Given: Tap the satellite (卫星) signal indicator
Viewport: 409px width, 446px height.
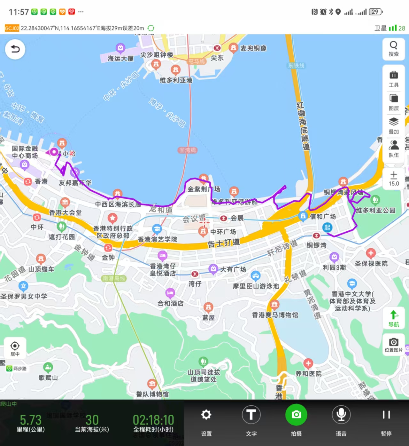Looking at the screenshot, I should point(390,28).
